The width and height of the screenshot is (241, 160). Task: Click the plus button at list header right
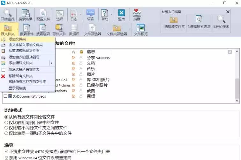[x=230, y=52]
